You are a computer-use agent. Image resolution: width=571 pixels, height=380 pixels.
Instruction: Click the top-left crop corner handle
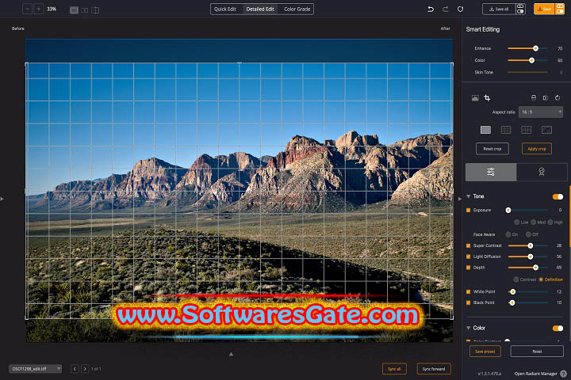[27, 64]
